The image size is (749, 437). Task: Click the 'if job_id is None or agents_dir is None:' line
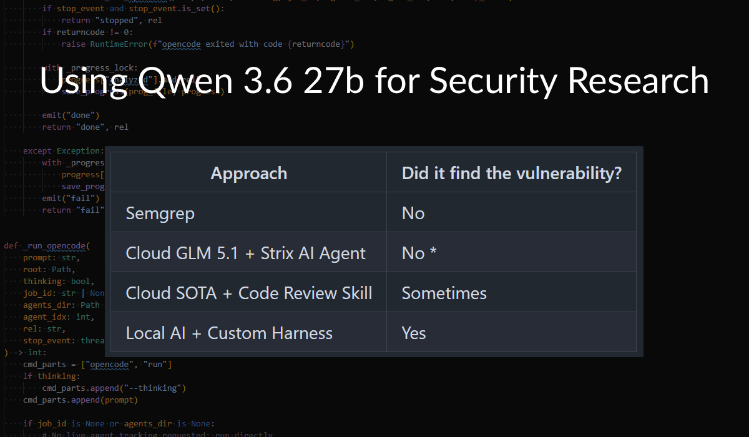119,423
